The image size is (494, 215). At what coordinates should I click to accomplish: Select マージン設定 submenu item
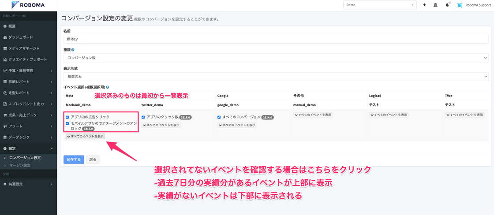pyautogui.click(x=20, y=165)
